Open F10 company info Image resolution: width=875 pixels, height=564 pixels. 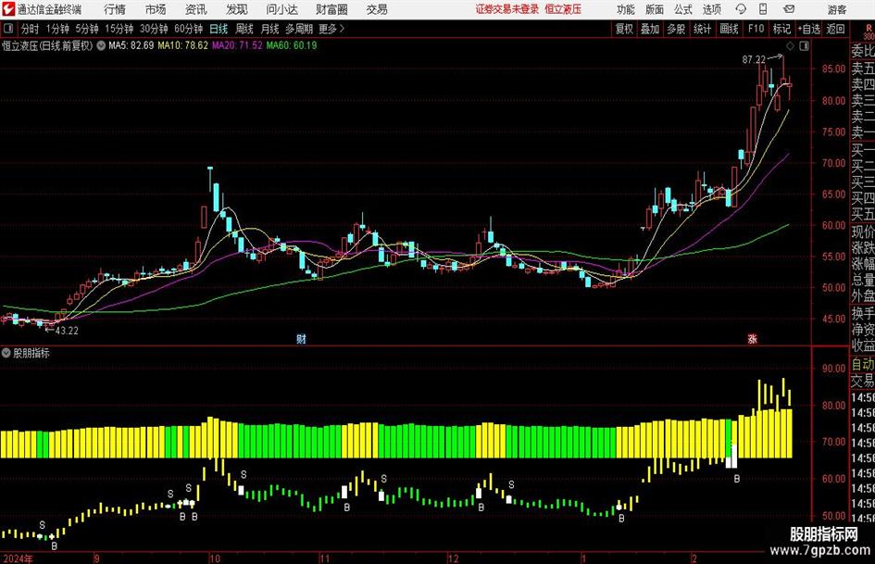click(756, 29)
